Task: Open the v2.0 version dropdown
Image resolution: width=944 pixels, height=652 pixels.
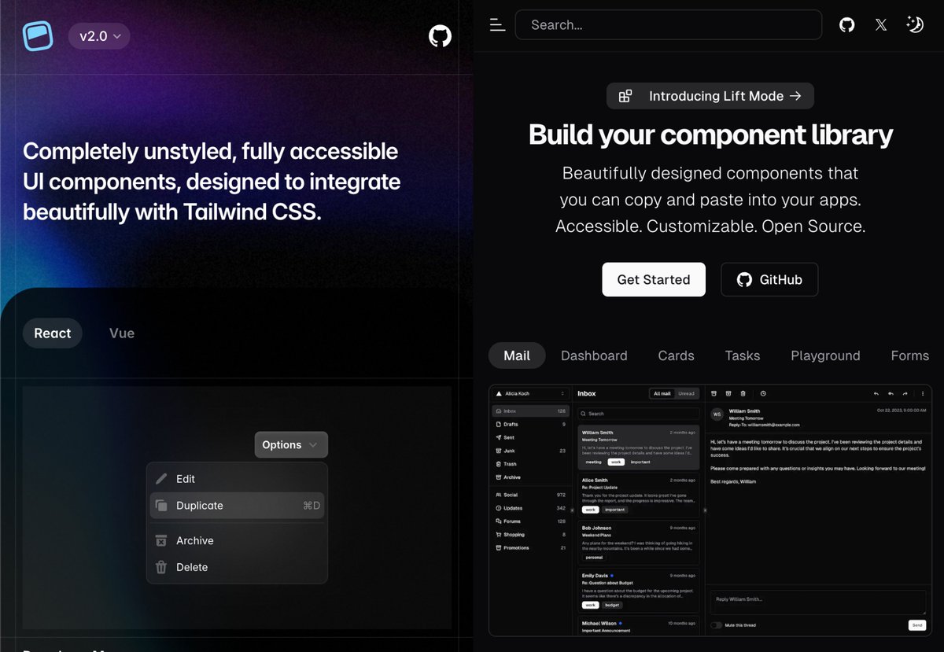Action: click(x=99, y=36)
